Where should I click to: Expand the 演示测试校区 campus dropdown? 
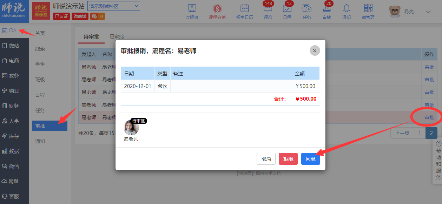click(113, 6)
